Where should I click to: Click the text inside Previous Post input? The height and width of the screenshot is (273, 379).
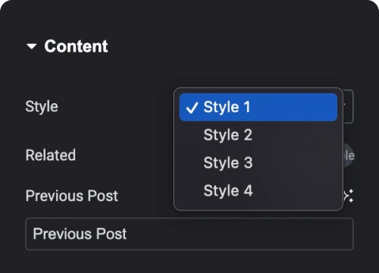pos(80,234)
